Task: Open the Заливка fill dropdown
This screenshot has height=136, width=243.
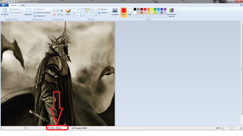Action: (103, 12)
